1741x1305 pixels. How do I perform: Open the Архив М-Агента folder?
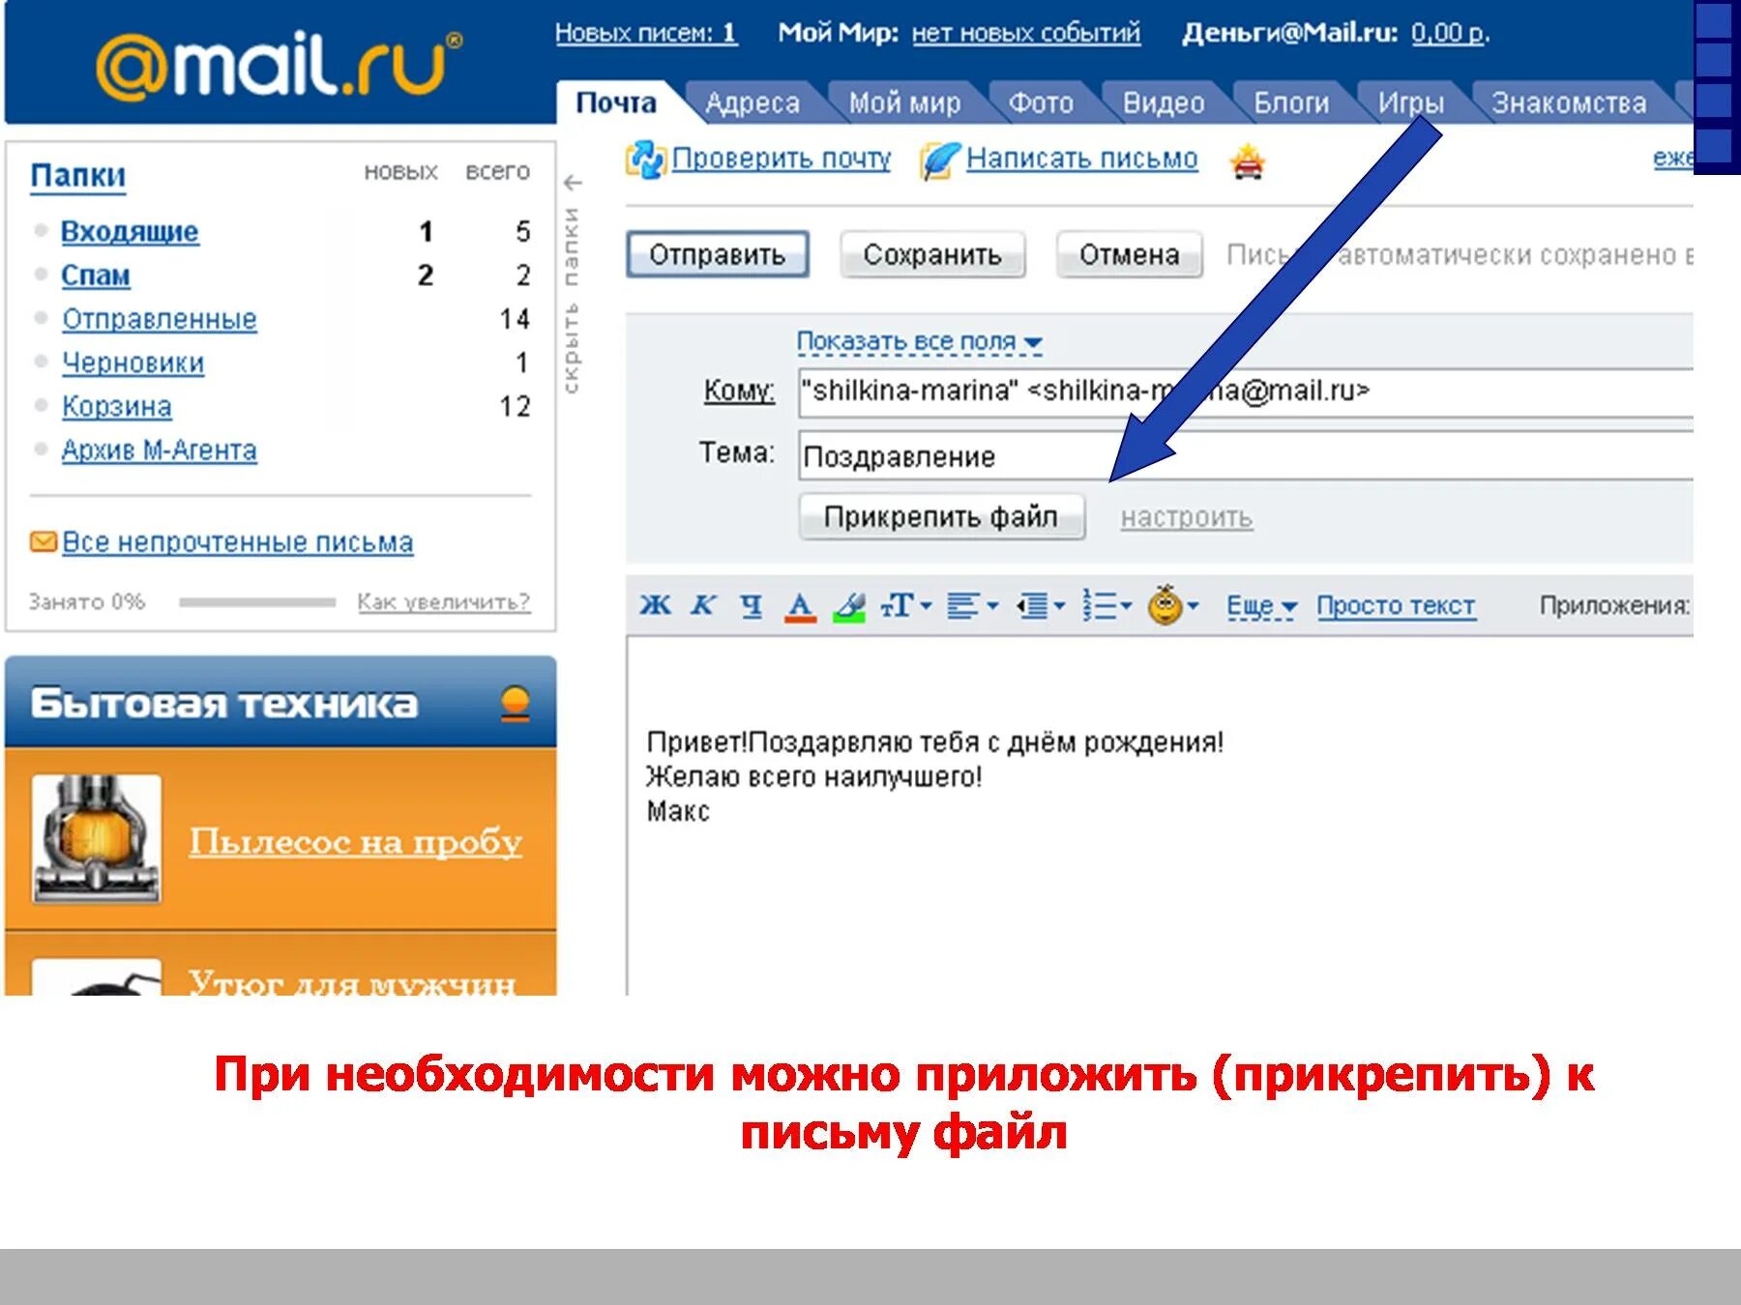pos(160,450)
